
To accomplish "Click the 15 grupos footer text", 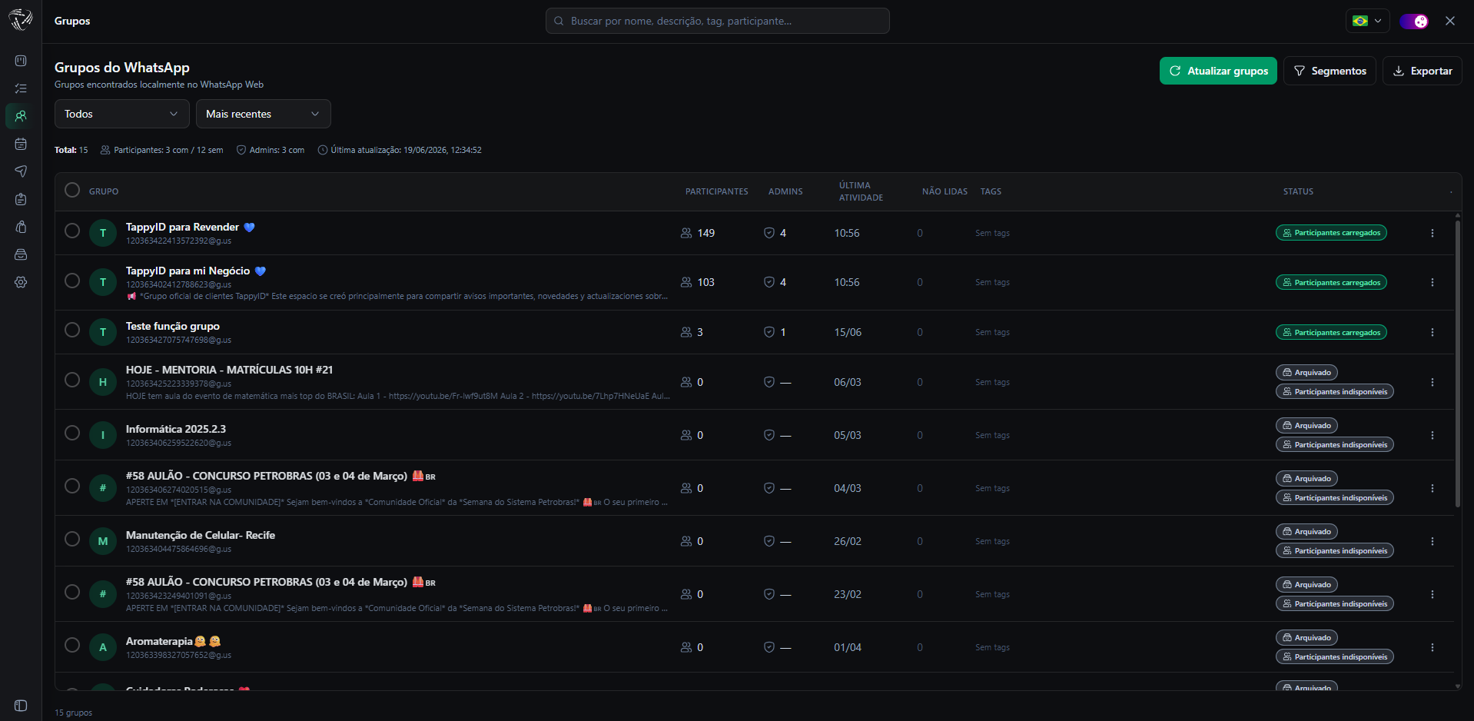I will click(x=73, y=713).
